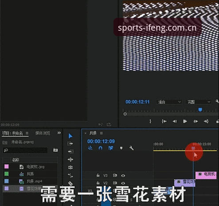Select the Selection arrow tool
This screenshot has width=219, height=206.
click(70, 136)
